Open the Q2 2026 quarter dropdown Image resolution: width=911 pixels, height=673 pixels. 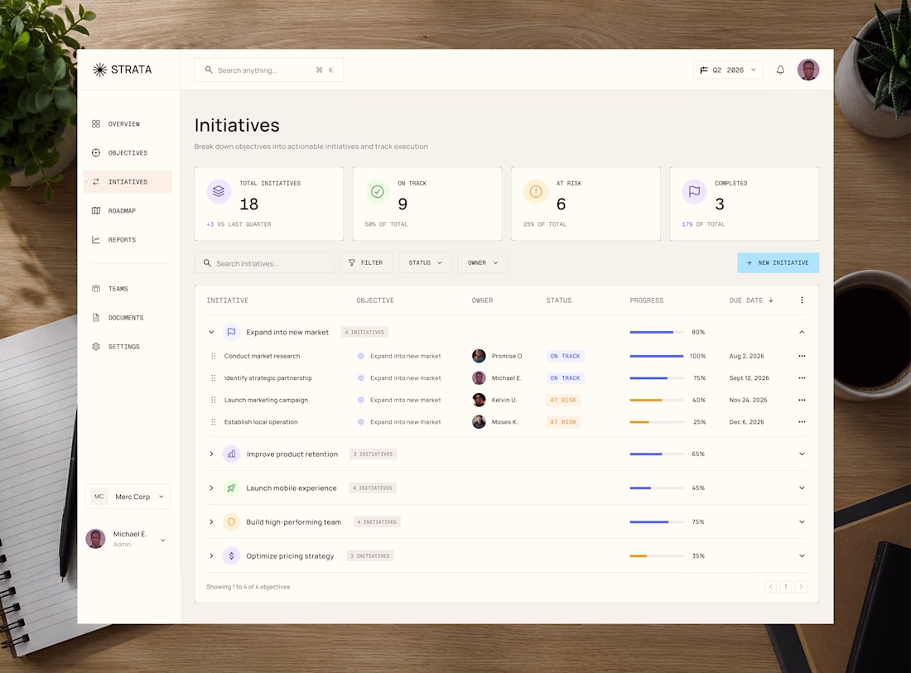tap(728, 70)
